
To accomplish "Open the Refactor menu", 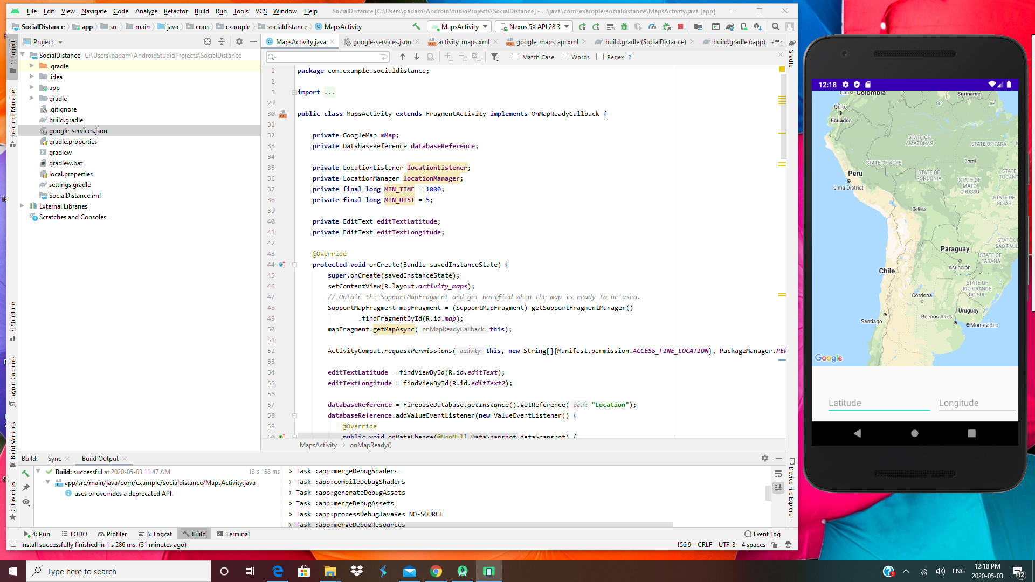I will point(175,11).
